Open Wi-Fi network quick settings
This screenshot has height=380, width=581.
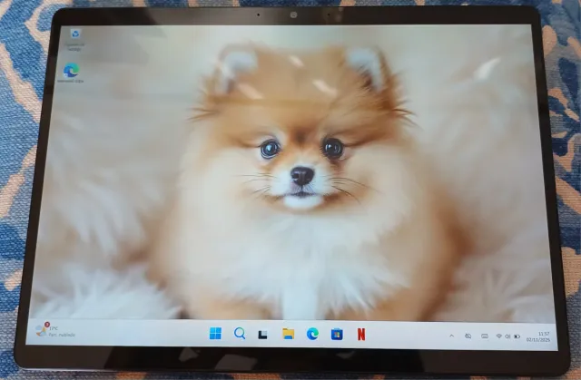point(498,336)
